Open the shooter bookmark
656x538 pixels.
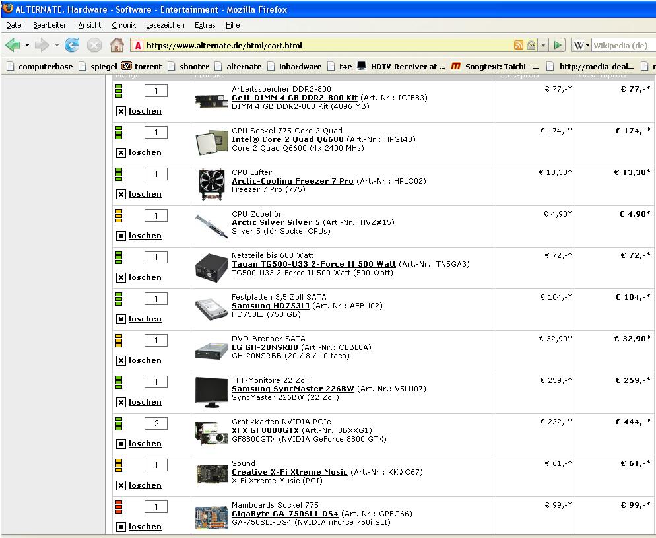(189, 67)
